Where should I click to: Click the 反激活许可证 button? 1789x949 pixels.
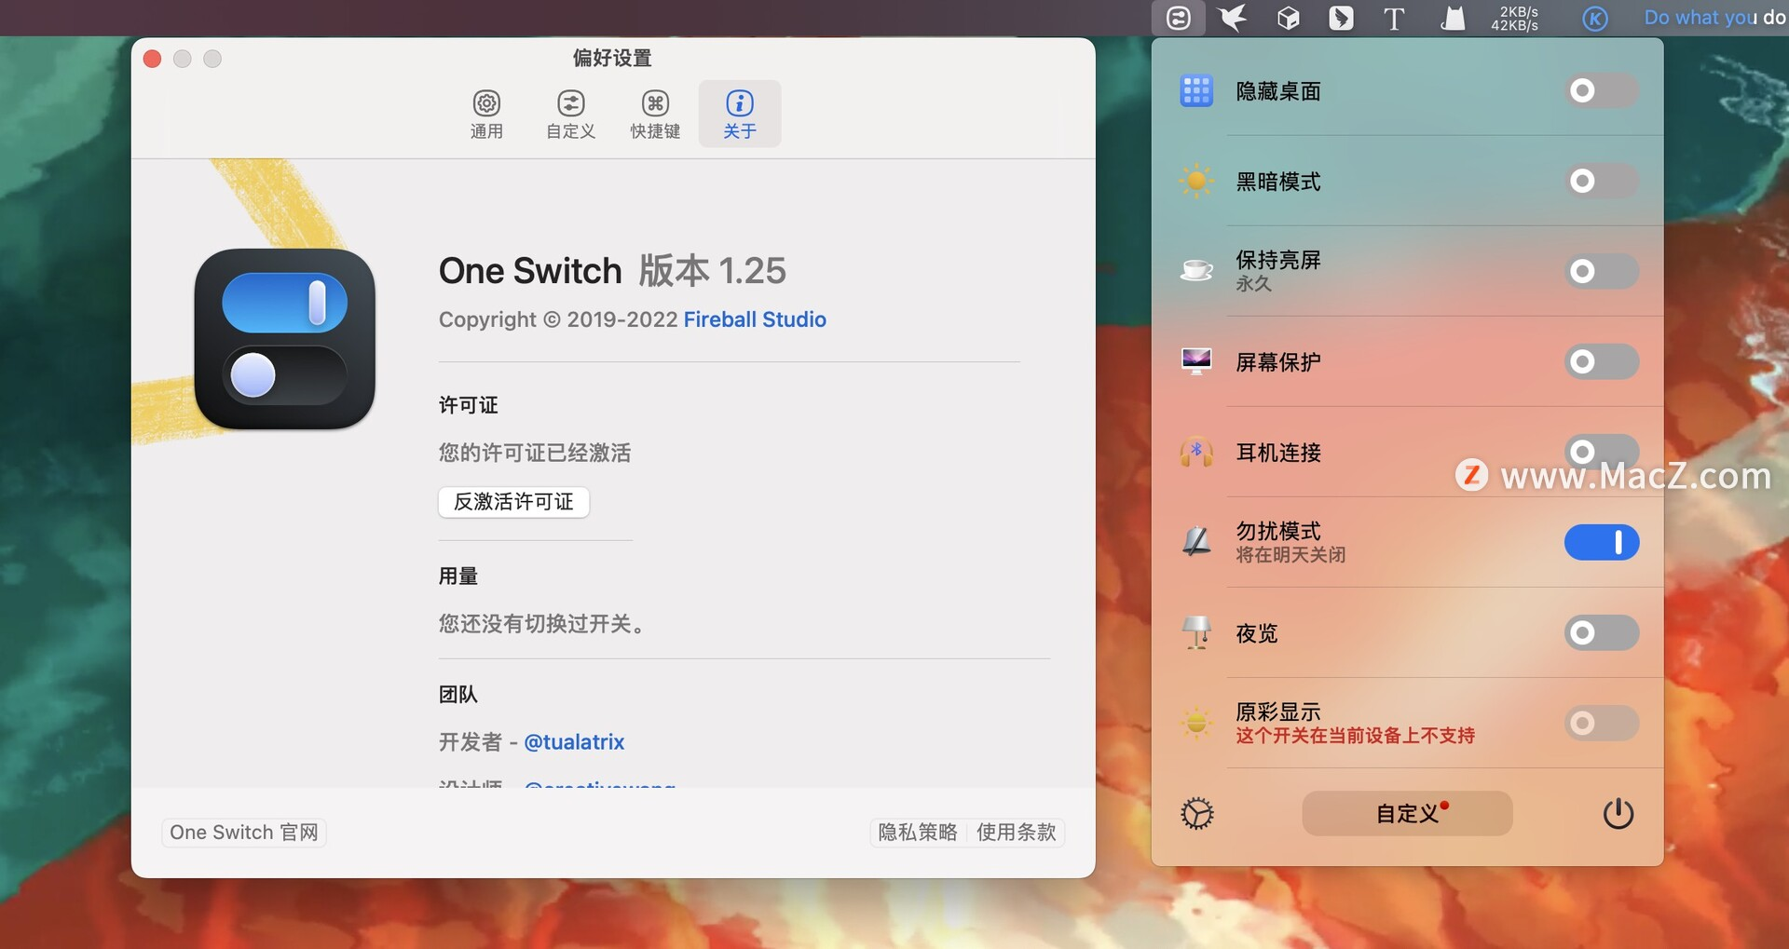[x=512, y=502]
